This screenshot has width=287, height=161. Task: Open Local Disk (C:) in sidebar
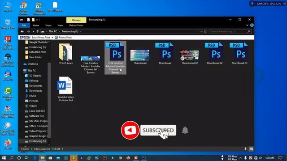[35, 111]
